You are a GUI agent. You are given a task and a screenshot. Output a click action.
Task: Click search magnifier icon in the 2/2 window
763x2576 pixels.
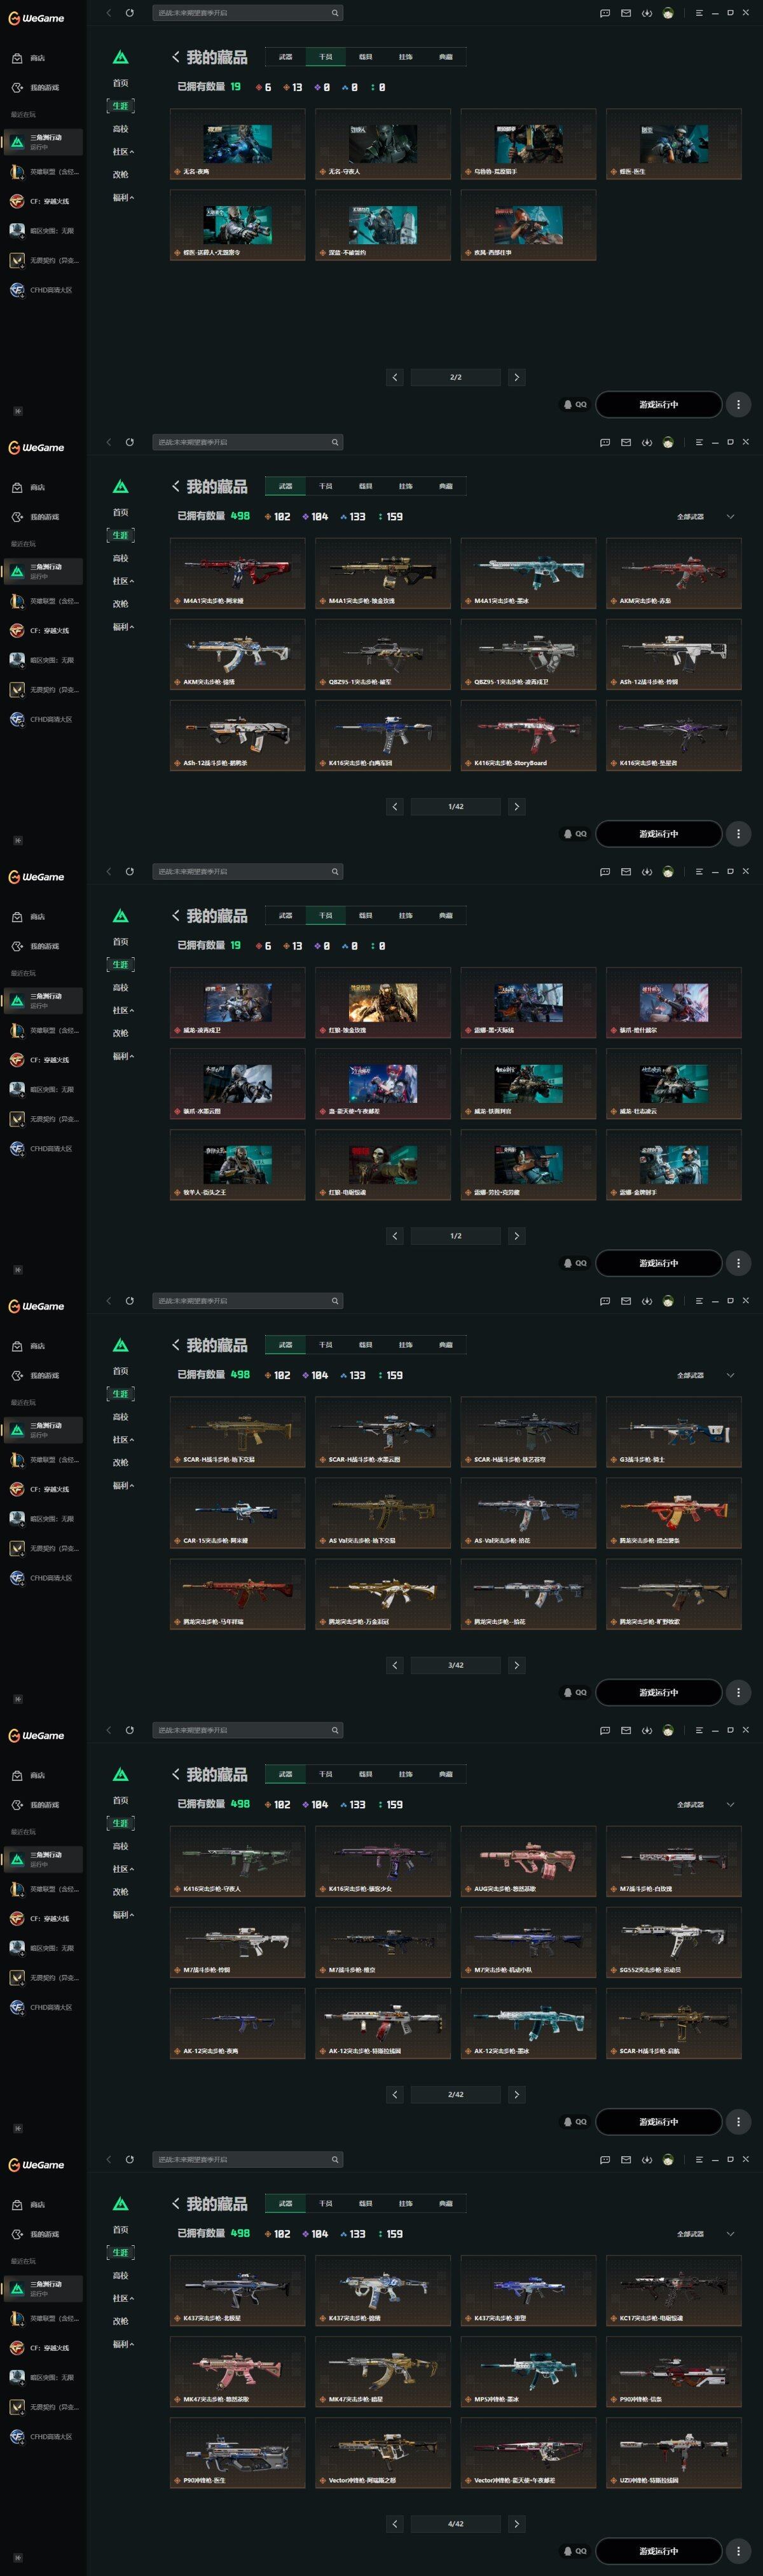335,13
